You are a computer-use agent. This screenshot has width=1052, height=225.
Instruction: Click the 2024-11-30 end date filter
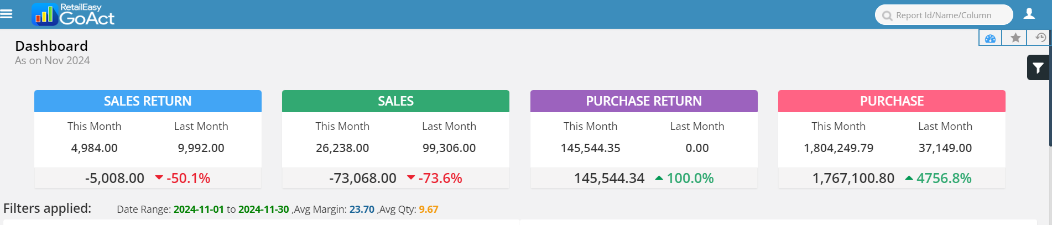point(263,210)
